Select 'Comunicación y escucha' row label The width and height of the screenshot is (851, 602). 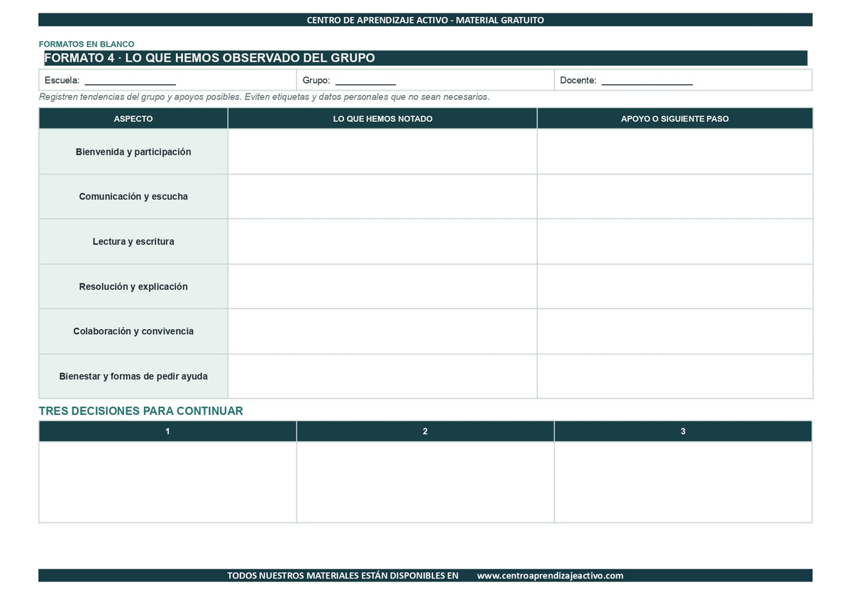pos(133,196)
